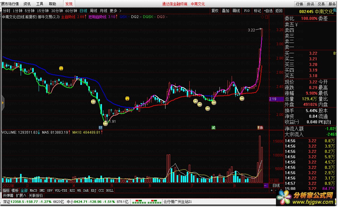The height and width of the screenshot is (207, 338).
Task: Switch to the RSI indicator
Action: [x=72, y=190]
